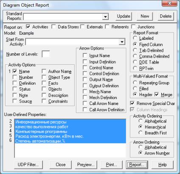Check the Constraints option

click(44, 101)
